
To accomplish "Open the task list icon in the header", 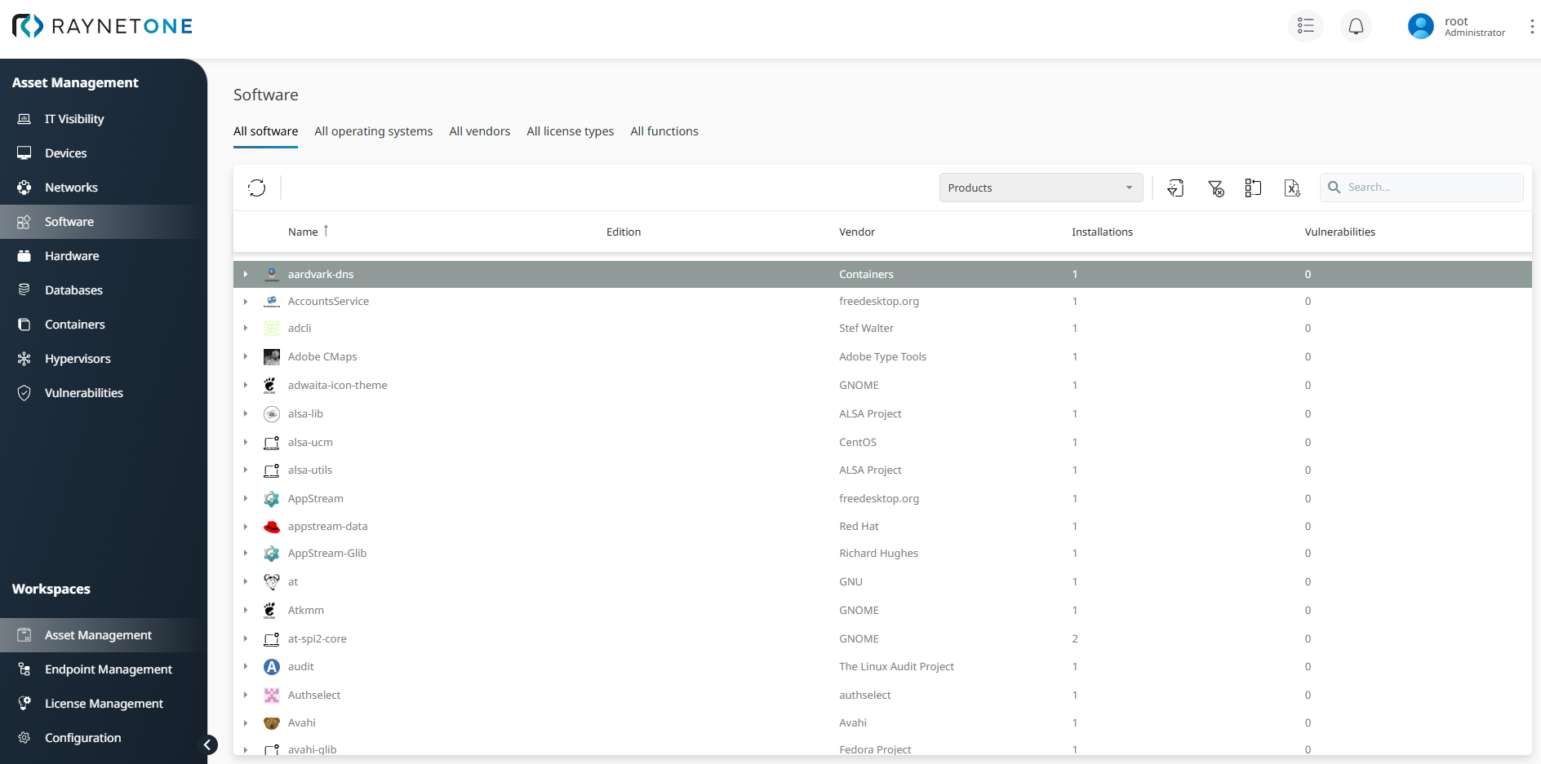I will coord(1305,27).
